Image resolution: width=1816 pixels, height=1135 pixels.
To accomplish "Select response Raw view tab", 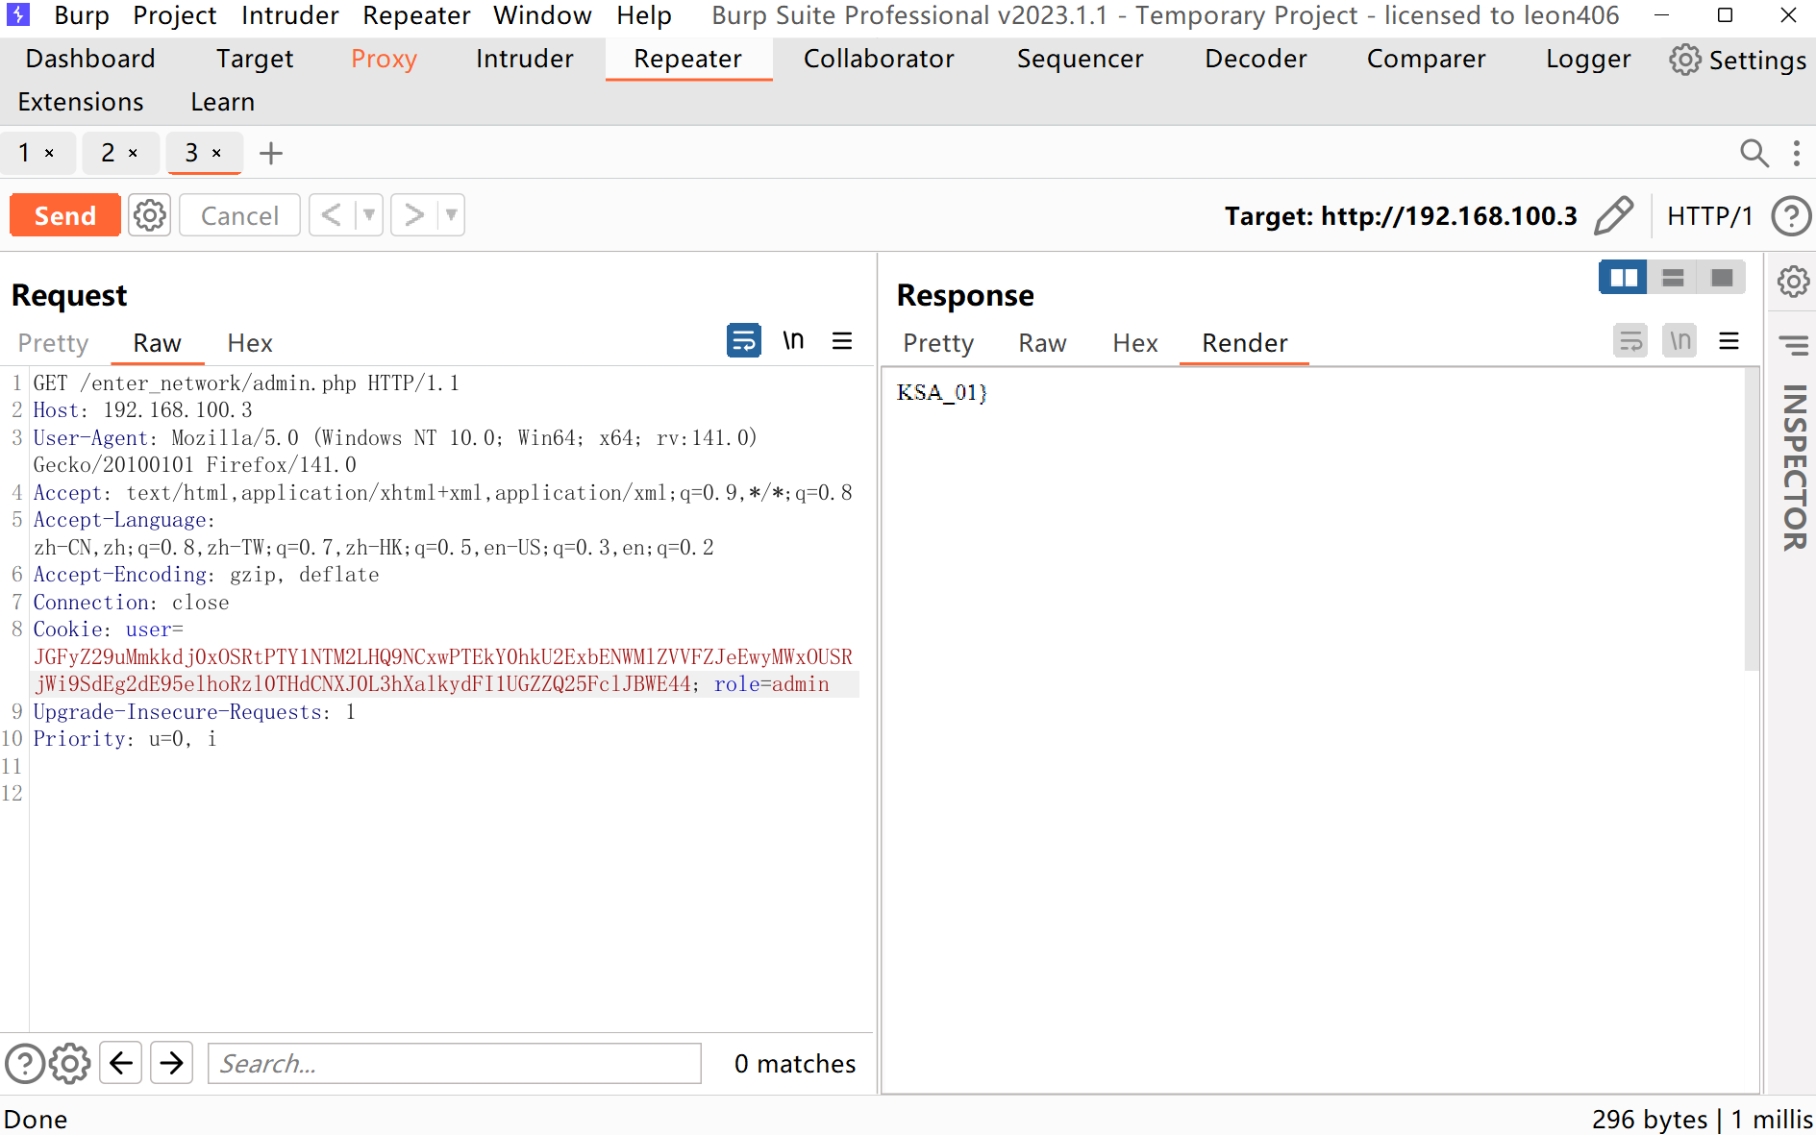I will [x=1042, y=343].
